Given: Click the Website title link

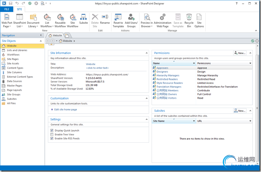Looking at the screenshot, I should point(90,64).
